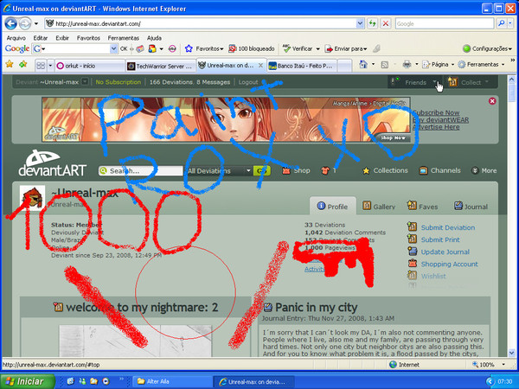Switch to the Gallery tab

379,207
